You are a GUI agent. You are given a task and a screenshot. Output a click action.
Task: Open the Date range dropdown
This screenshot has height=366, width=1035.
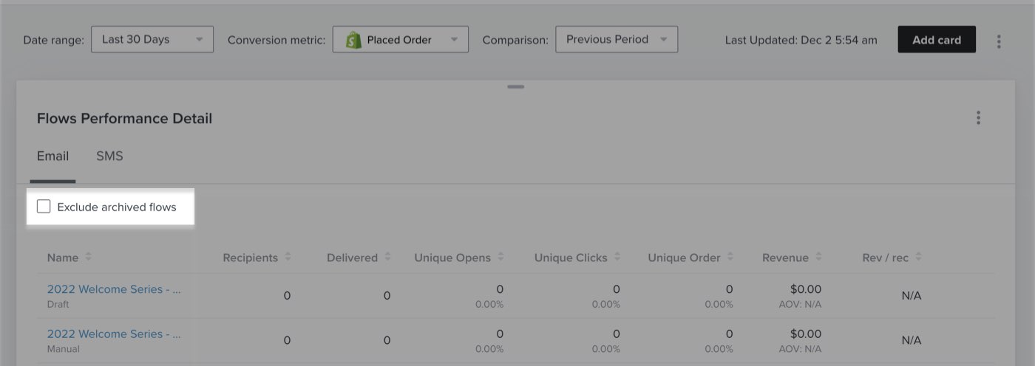coord(152,40)
